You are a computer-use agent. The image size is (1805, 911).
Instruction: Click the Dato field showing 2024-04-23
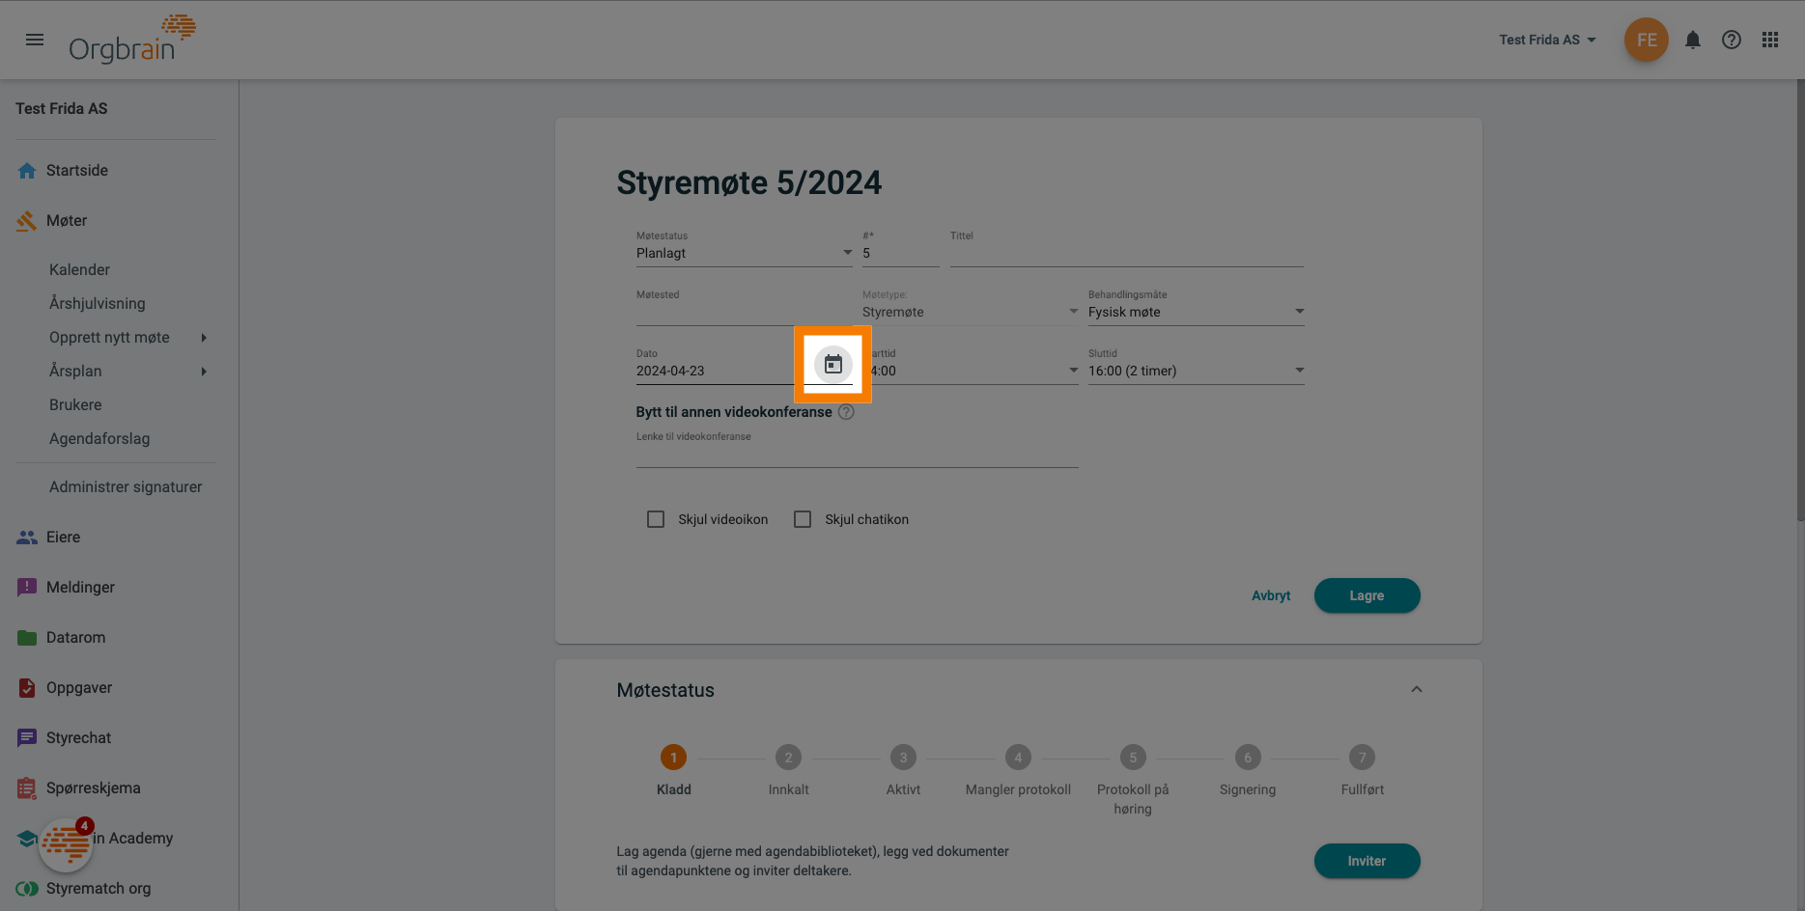[715, 372]
